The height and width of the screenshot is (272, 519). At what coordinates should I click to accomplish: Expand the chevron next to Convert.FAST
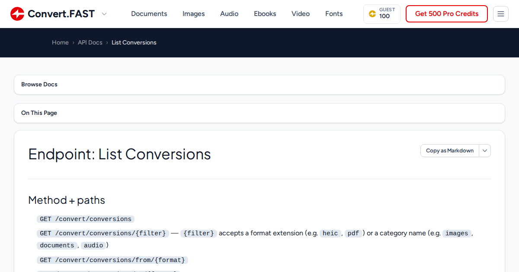(x=104, y=14)
